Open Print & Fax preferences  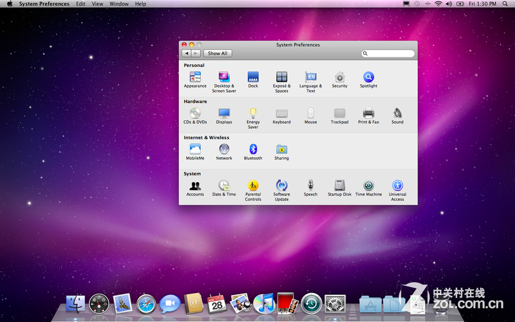368,116
